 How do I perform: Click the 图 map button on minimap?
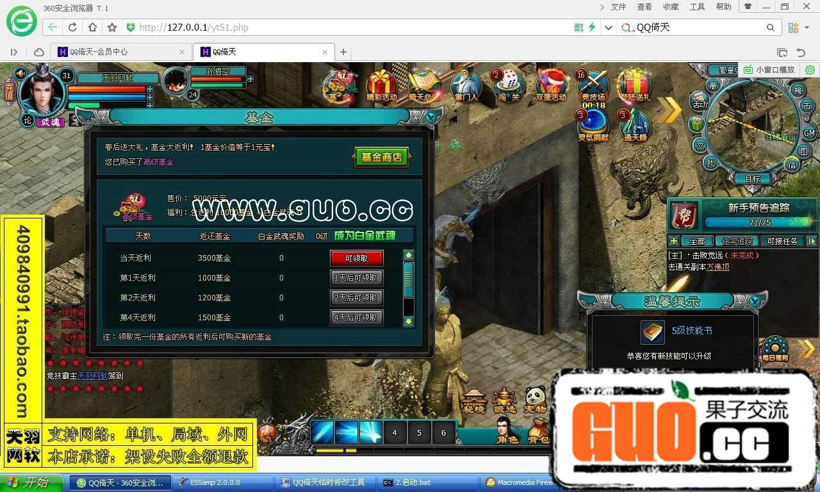click(805, 152)
